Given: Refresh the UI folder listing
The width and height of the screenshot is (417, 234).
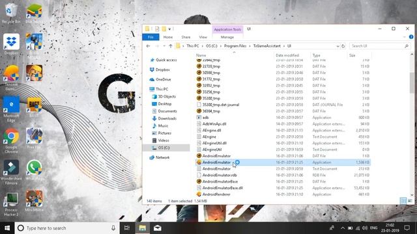Looking at the screenshot, I should click(x=343, y=46).
